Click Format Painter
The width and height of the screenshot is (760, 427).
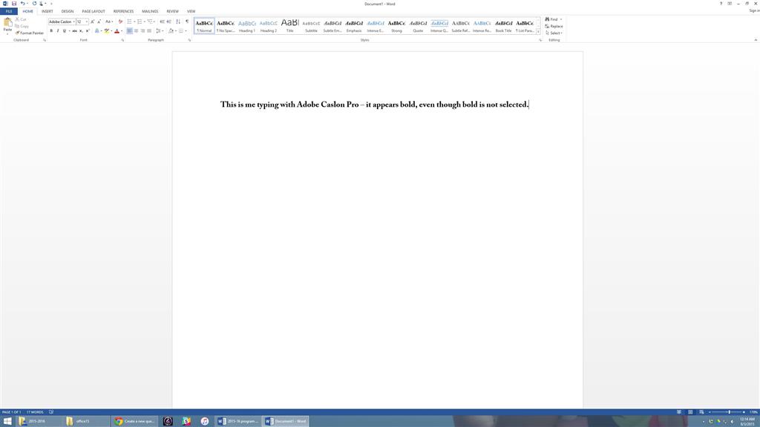click(x=30, y=33)
